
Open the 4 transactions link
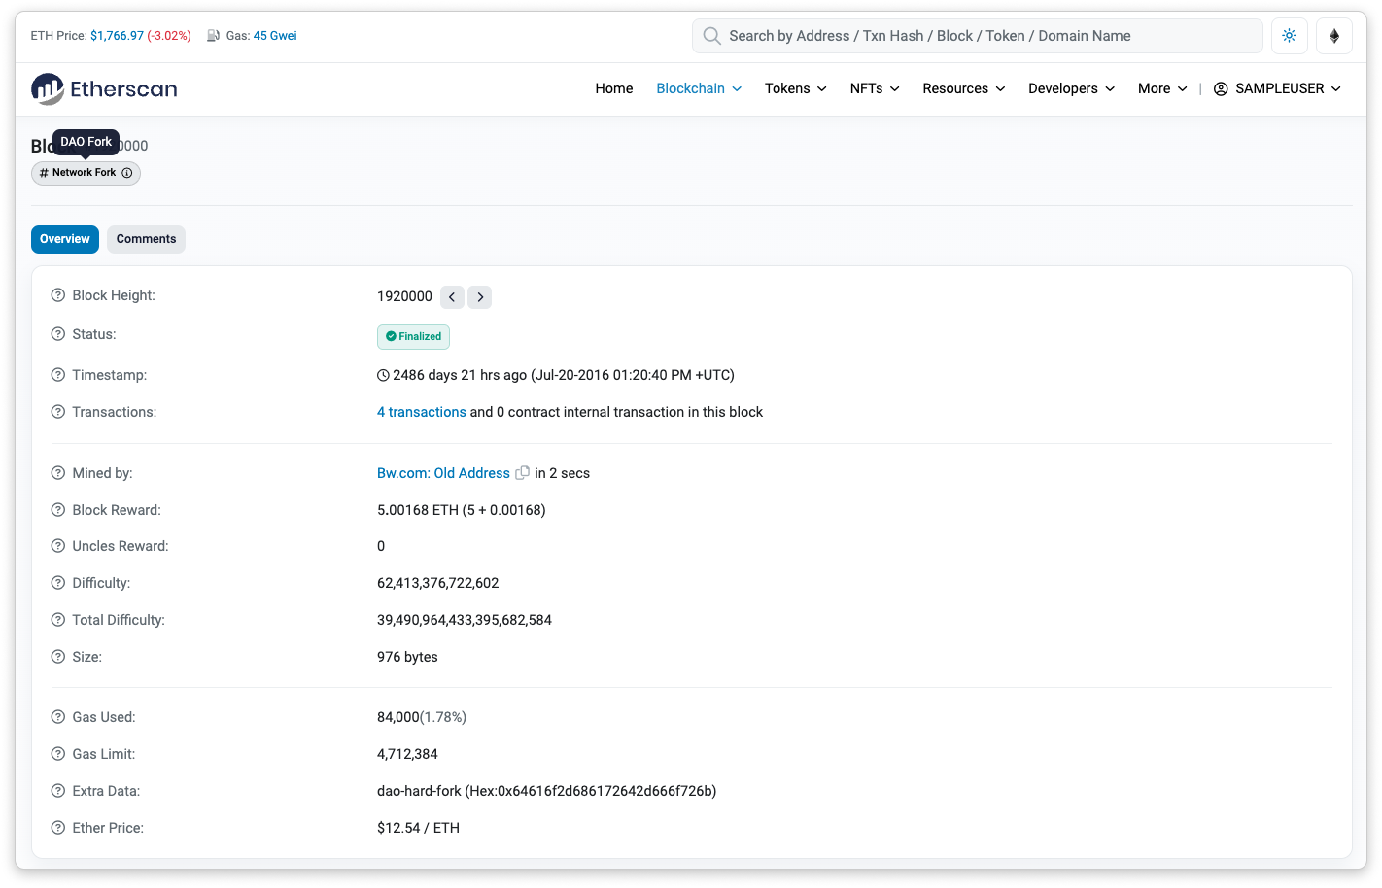pos(422,412)
